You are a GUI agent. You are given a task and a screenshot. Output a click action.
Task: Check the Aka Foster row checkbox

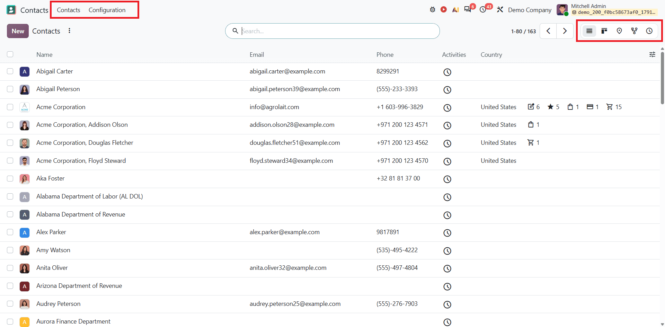[x=10, y=178]
